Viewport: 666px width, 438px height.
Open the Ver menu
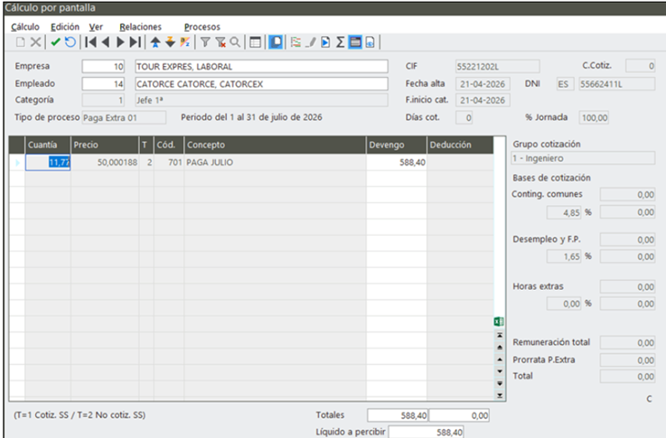[96, 27]
